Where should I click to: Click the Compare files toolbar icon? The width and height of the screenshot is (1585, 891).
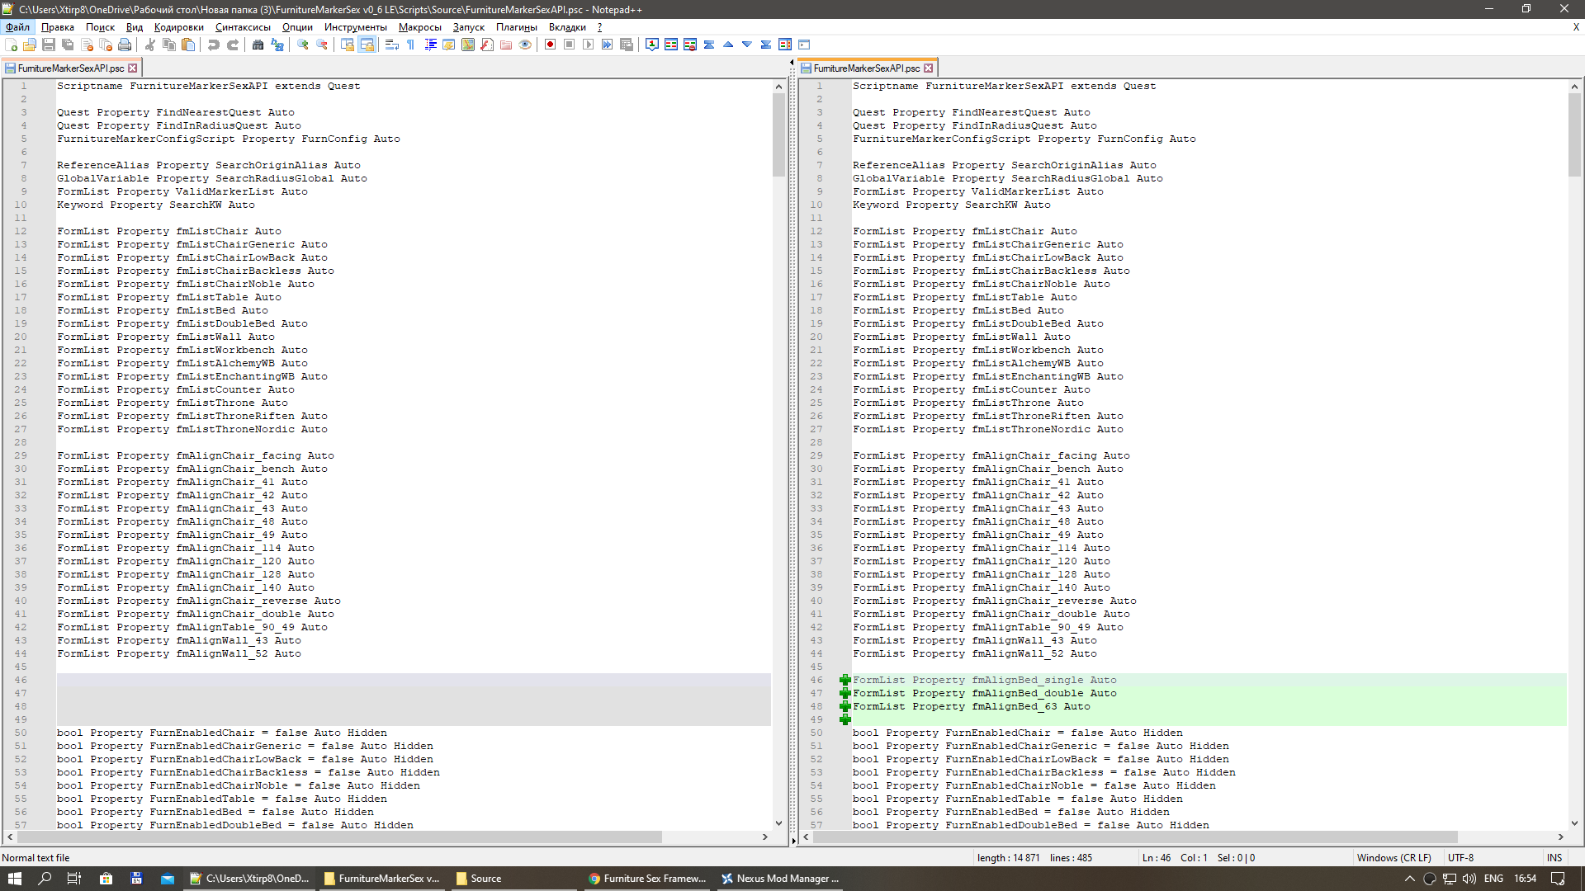coord(671,45)
